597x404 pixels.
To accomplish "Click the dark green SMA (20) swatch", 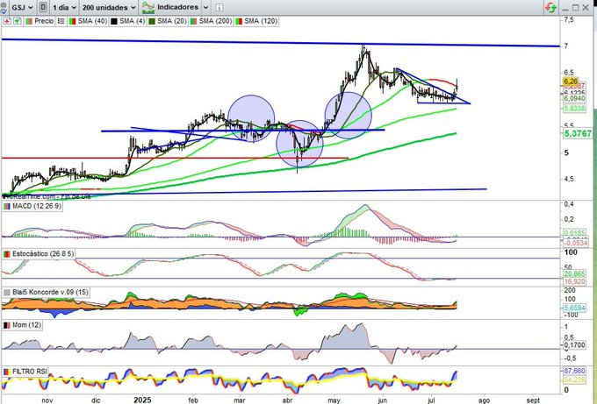I will pos(152,21).
